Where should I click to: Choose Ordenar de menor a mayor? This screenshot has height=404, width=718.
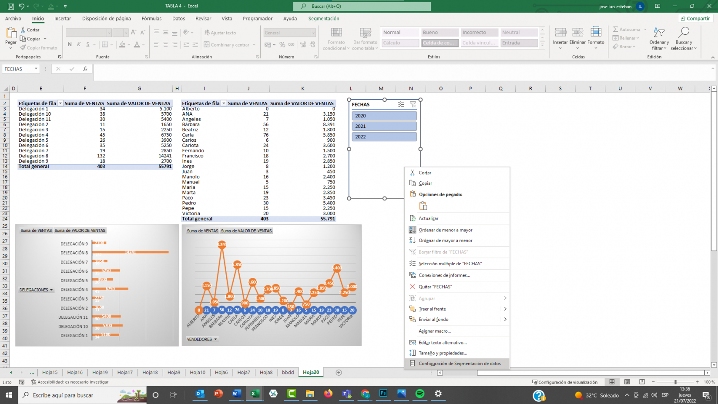coord(457,230)
